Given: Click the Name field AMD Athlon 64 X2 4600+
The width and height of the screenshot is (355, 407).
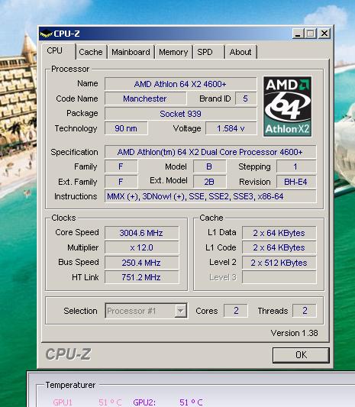Looking at the screenshot, I should coord(181,84).
